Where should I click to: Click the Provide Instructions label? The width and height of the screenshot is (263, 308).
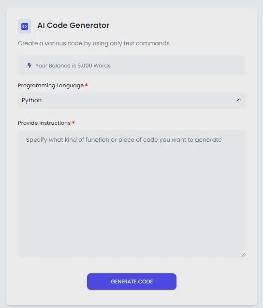(44, 123)
